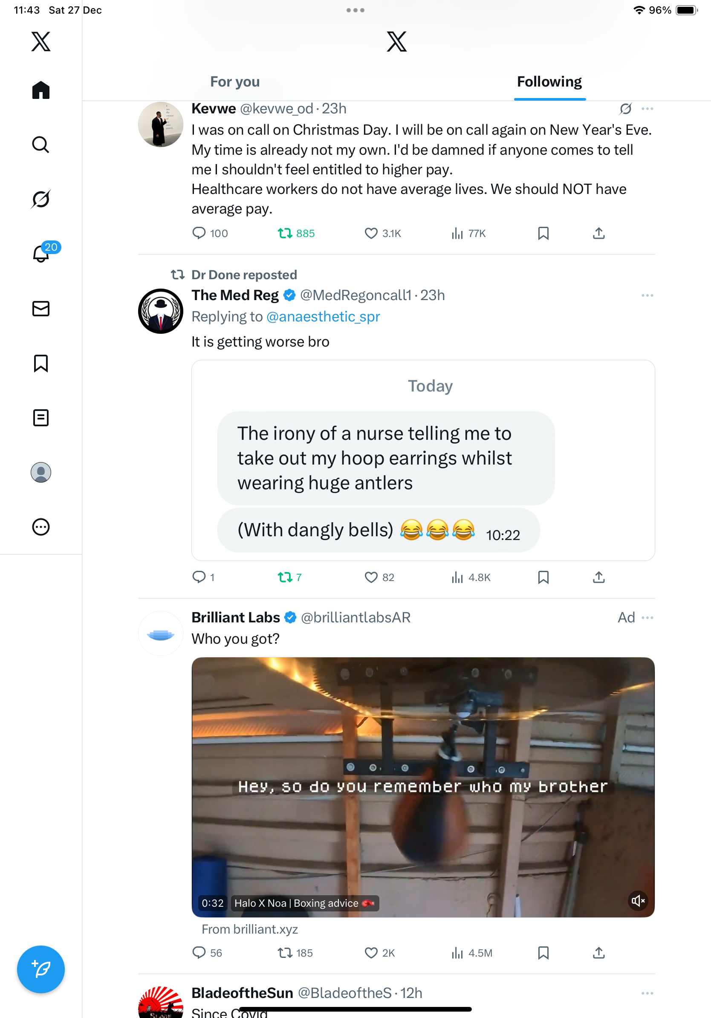Open Bookmarks in the left sidebar
The height and width of the screenshot is (1018, 711).
pyautogui.click(x=41, y=363)
